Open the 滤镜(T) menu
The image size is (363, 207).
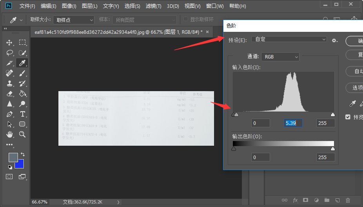click(x=154, y=6)
